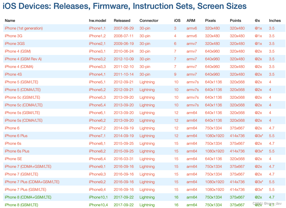Click release date '2008-07-11'

pyautogui.click(x=123, y=36)
